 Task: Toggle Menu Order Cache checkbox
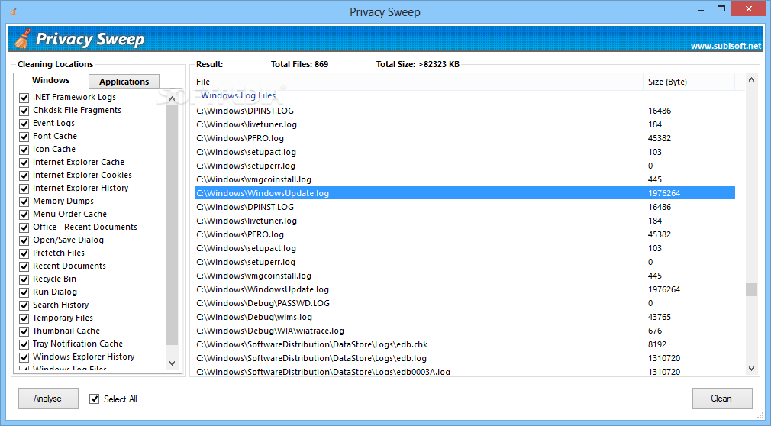click(24, 214)
